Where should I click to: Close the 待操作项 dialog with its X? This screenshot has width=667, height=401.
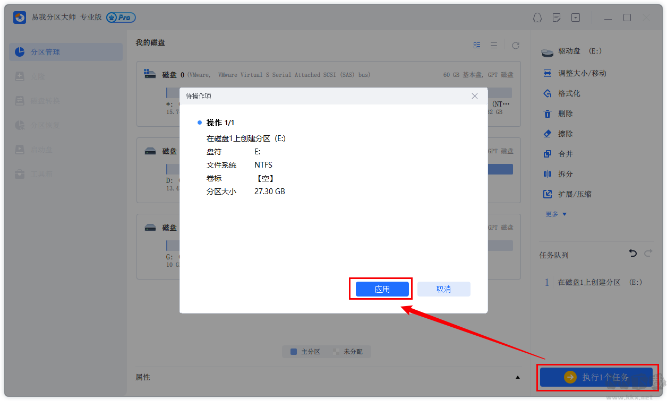pyautogui.click(x=475, y=96)
